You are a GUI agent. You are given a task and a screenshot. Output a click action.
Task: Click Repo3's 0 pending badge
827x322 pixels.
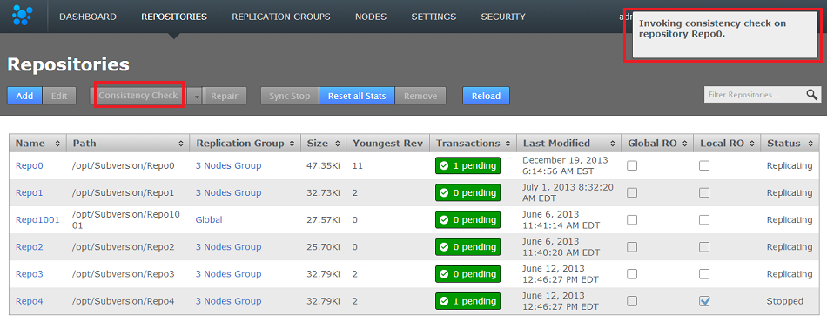tap(467, 274)
